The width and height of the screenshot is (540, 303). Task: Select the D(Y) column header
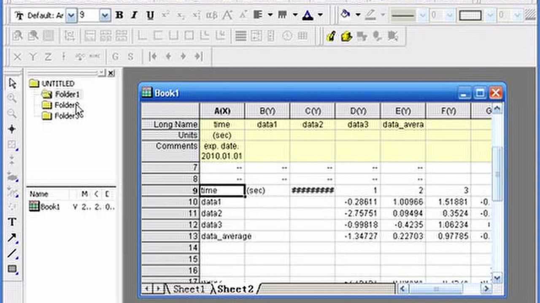[x=358, y=111]
